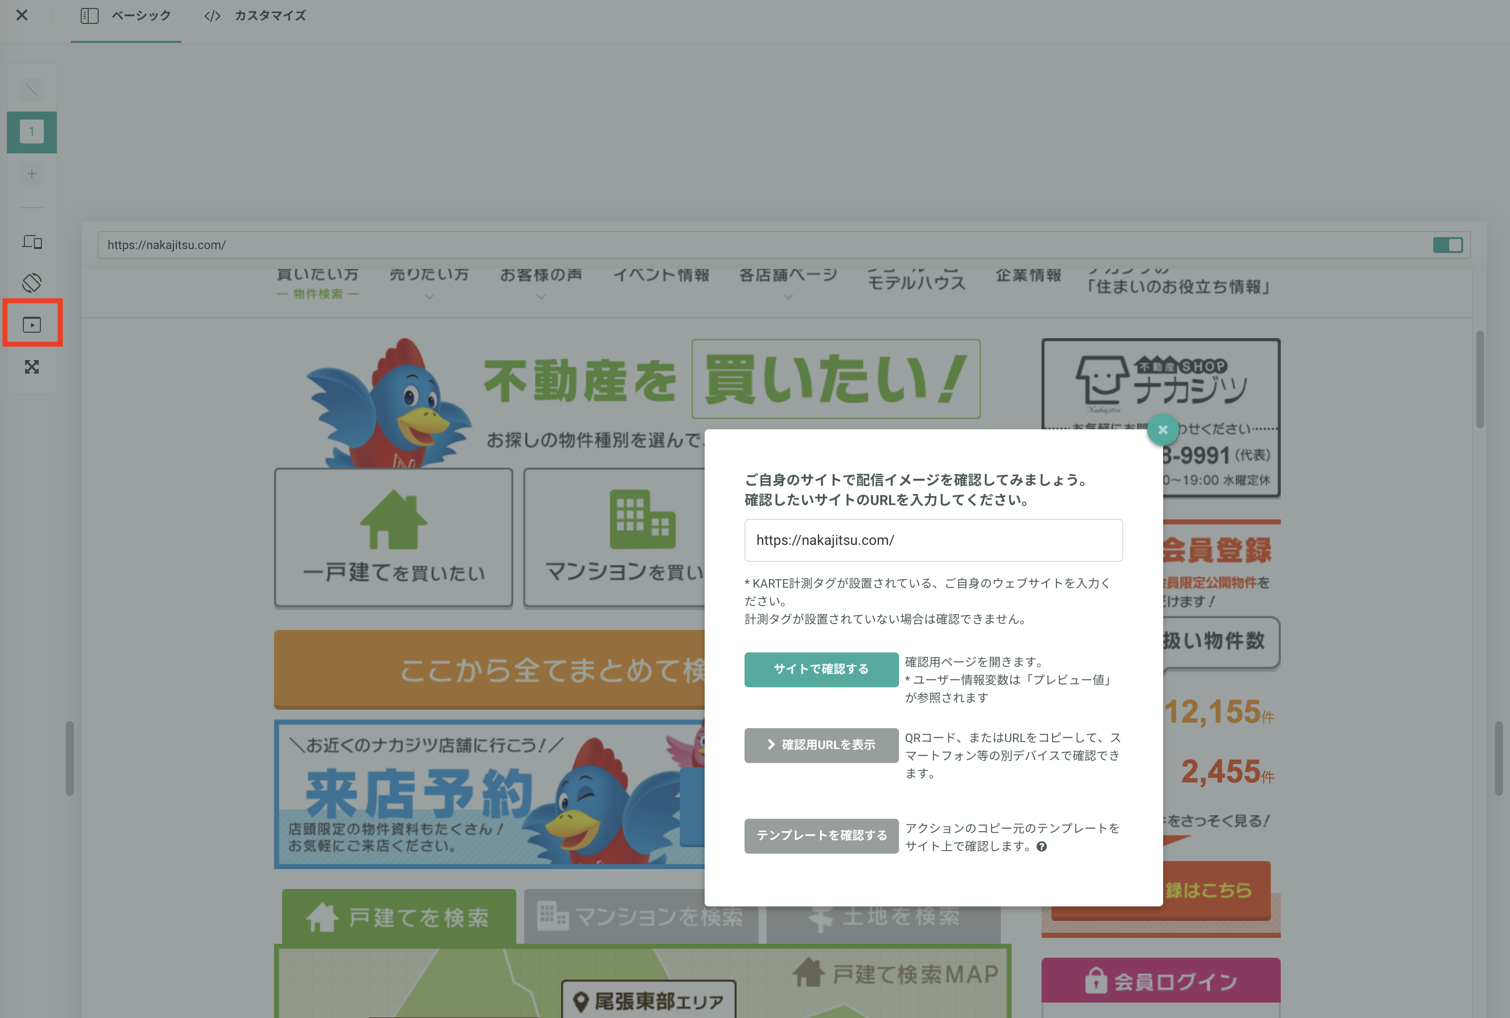The image size is (1510, 1018).
Task: Click マンションを買いたい card
Action: pos(614,537)
